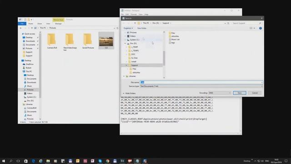Show hidden system tray icons
Viewport: 291px width, 164px height.
pyautogui.click(x=255, y=161)
